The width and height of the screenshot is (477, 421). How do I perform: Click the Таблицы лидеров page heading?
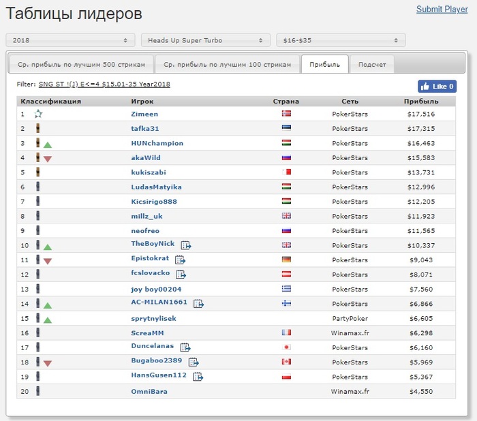pos(74,14)
